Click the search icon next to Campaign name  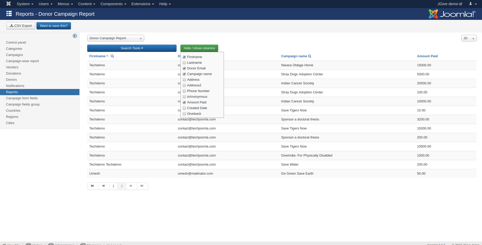coord(310,56)
